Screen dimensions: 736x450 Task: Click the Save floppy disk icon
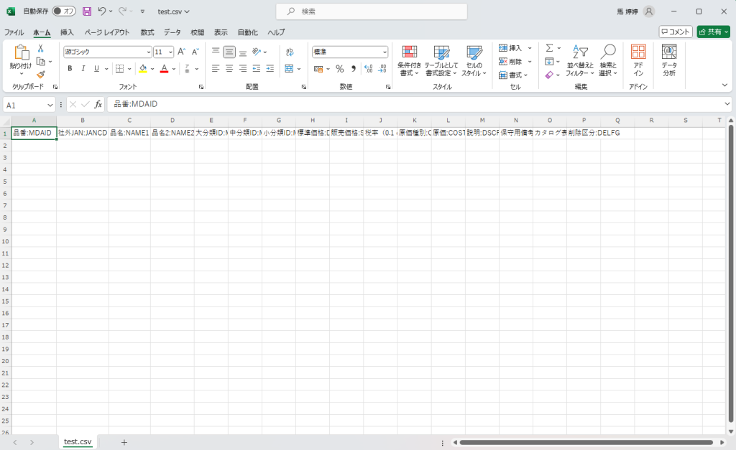87,11
